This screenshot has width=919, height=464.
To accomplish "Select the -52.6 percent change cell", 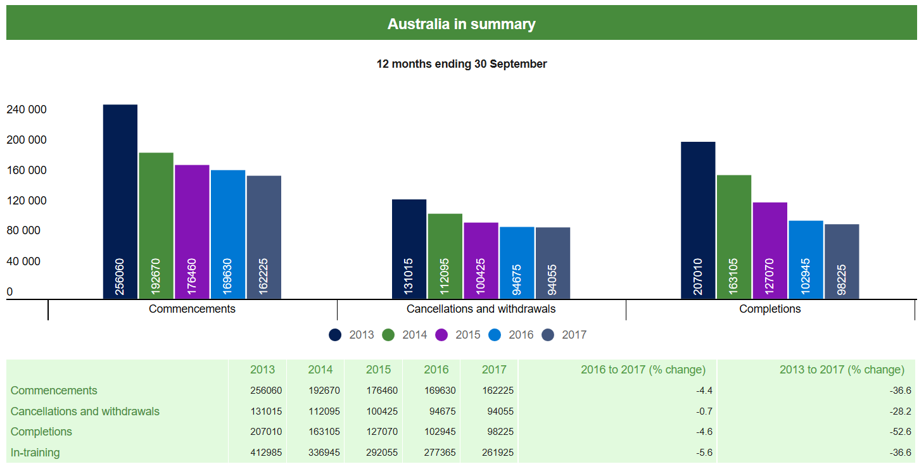I will click(x=901, y=432).
